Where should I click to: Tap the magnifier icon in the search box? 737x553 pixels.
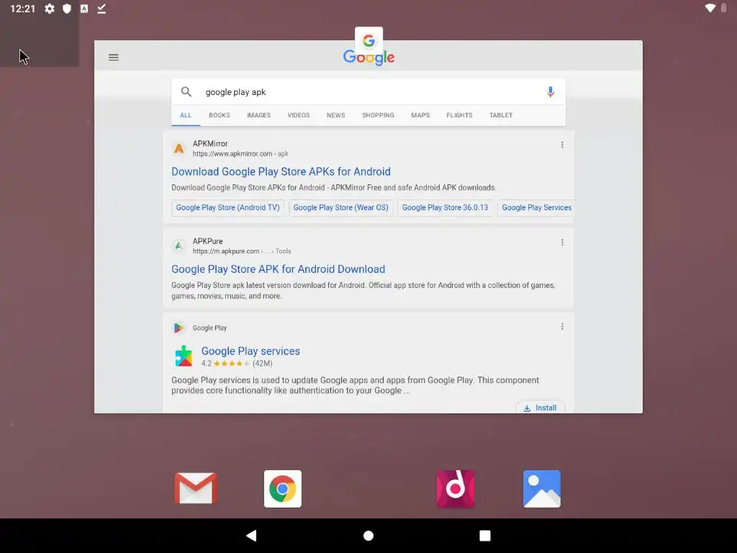(x=186, y=91)
